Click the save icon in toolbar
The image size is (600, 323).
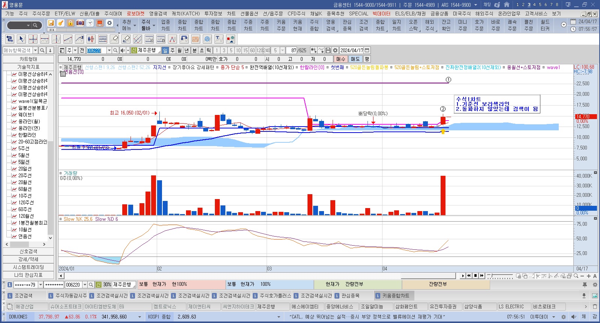click(51, 23)
